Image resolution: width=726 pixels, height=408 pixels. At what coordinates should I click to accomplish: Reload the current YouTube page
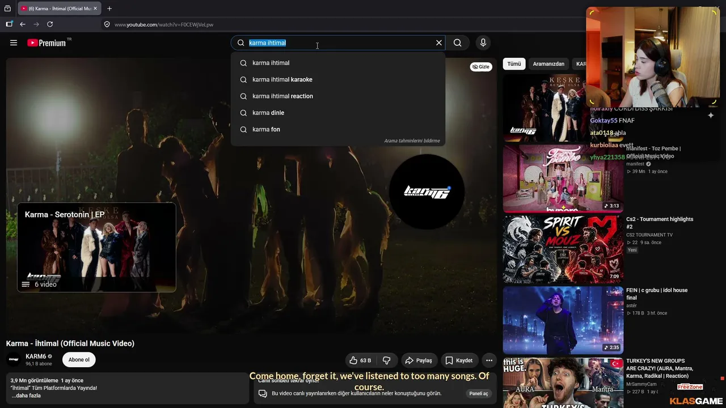(x=50, y=24)
